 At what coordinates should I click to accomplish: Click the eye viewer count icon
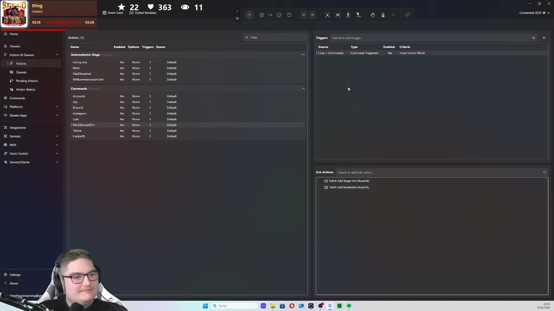point(185,7)
